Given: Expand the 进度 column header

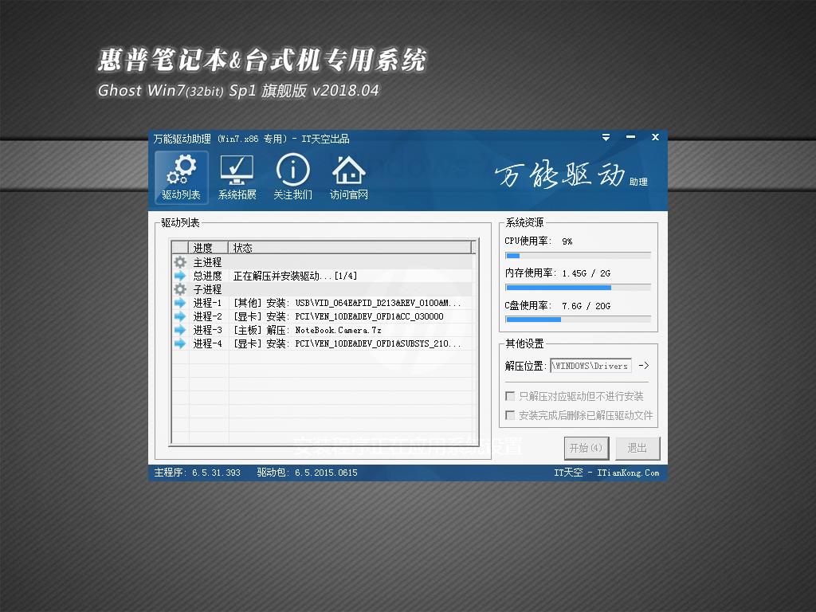Looking at the screenshot, I should 203,247.
